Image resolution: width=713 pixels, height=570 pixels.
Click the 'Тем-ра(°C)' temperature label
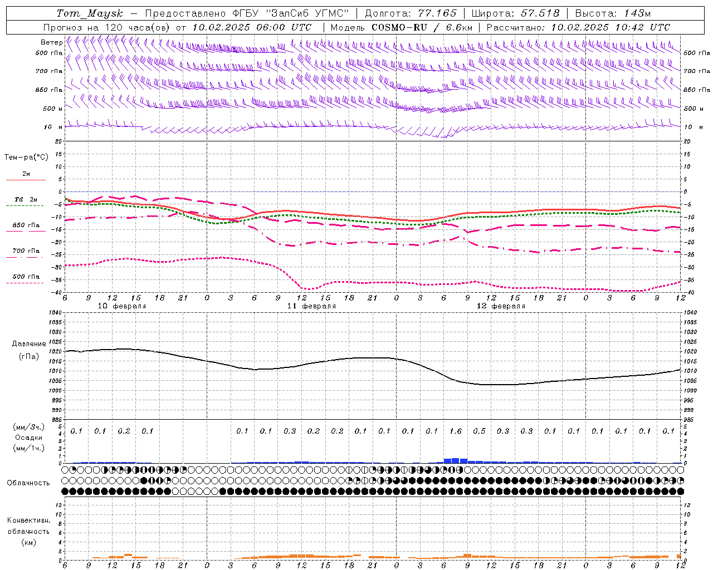tap(26, 158)
